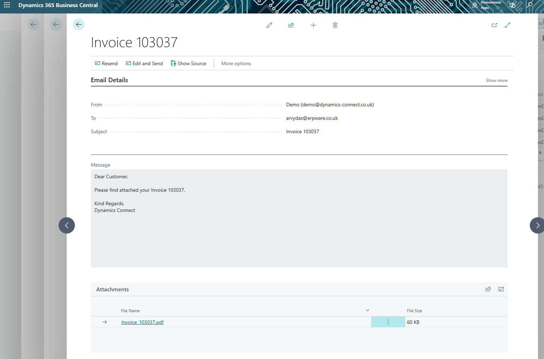Click Show Source action
544x359 pixels.
(188, 63)
